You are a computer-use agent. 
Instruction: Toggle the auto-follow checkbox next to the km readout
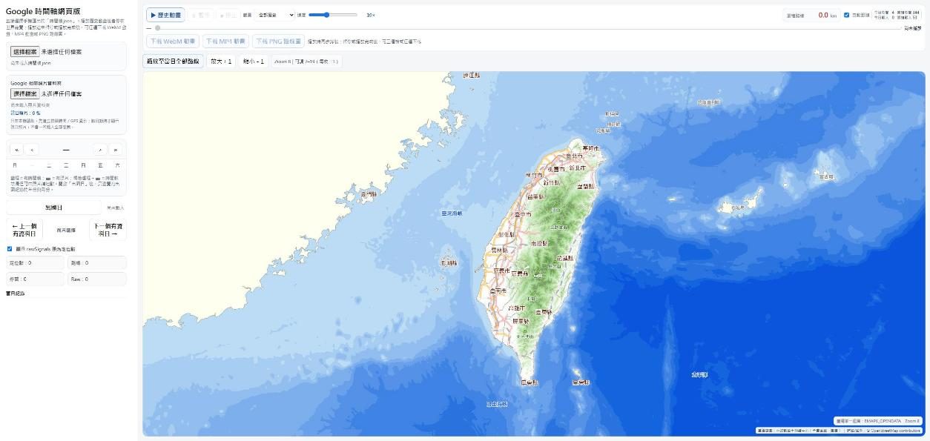(x=847, y=15)
